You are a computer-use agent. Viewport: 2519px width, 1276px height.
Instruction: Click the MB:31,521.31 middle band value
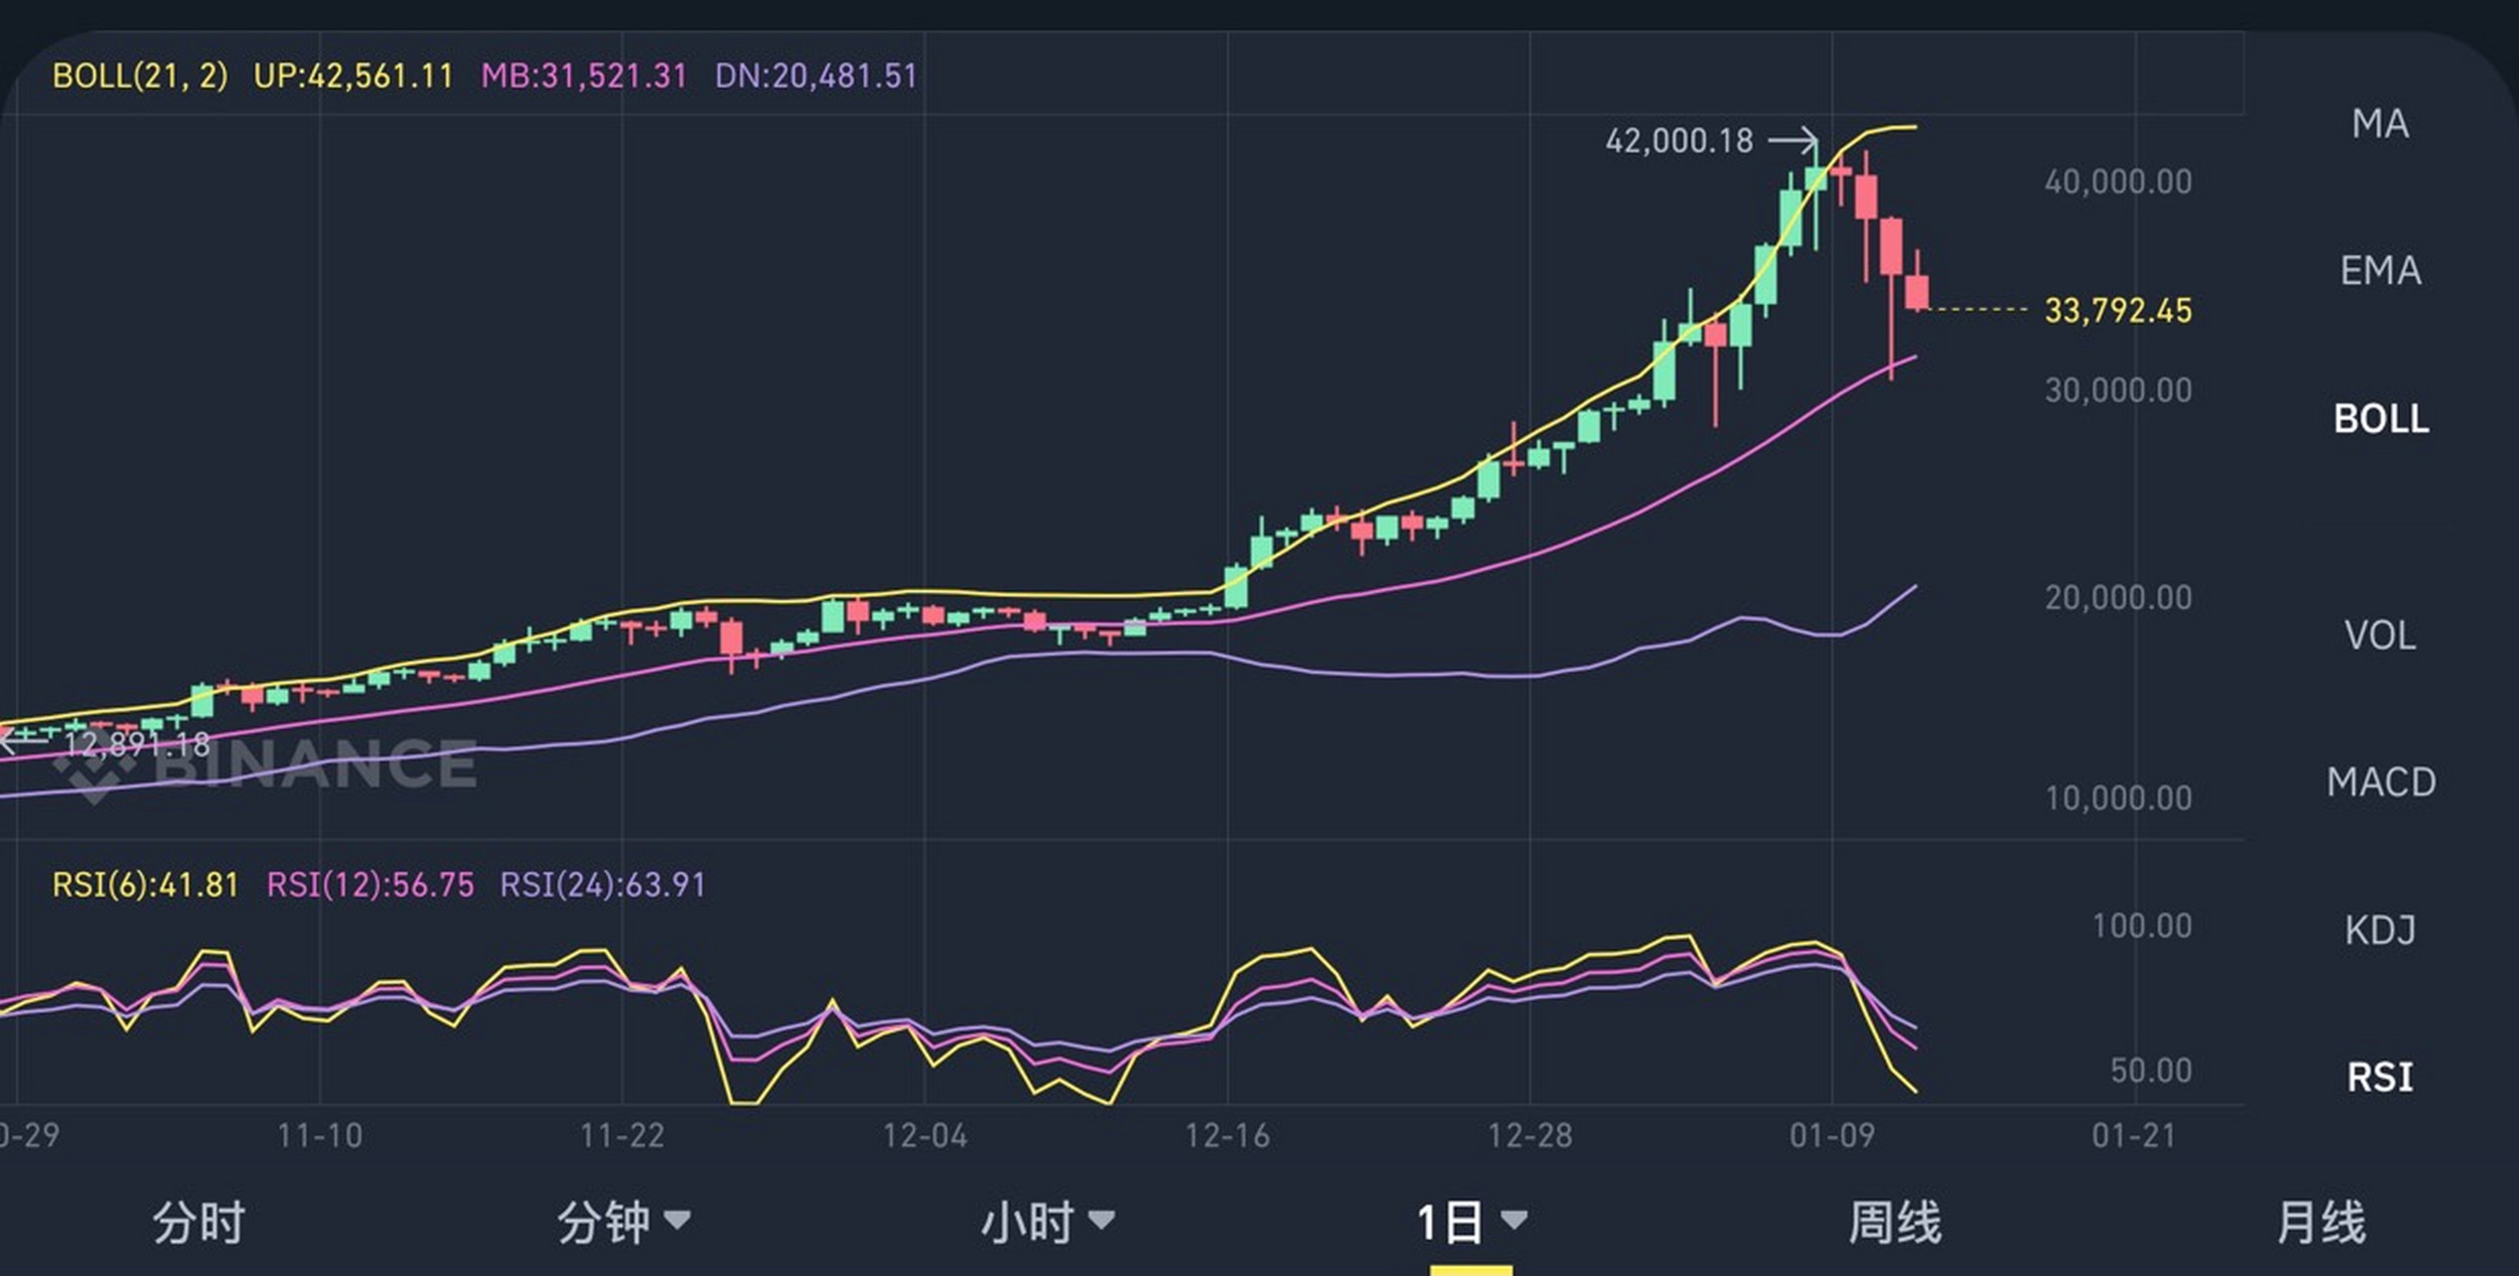point(584,76)
